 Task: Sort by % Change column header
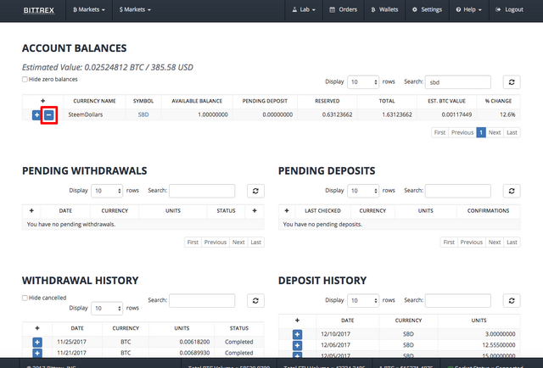498,101
